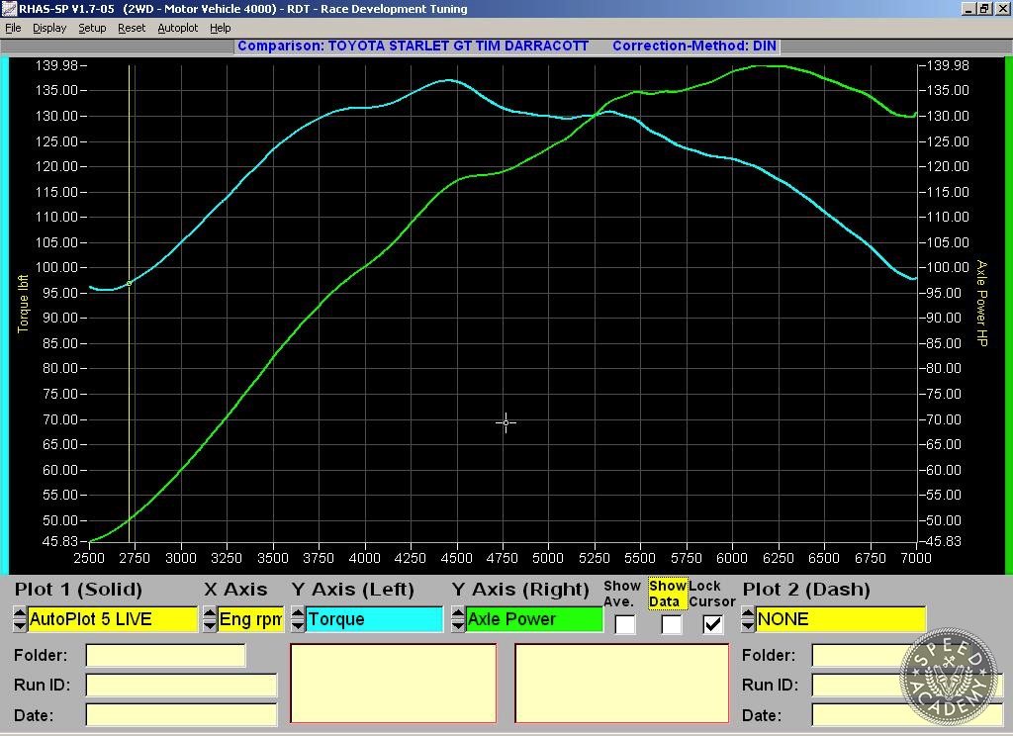Click the Comparison TOYOTA STARLET GT title
Screen dimensions: 1013x736
413,46
